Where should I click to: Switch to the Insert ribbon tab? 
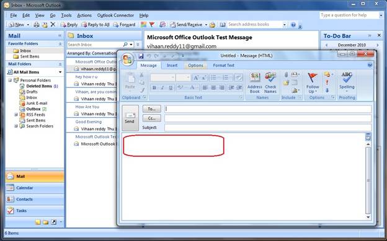[172, 66]
